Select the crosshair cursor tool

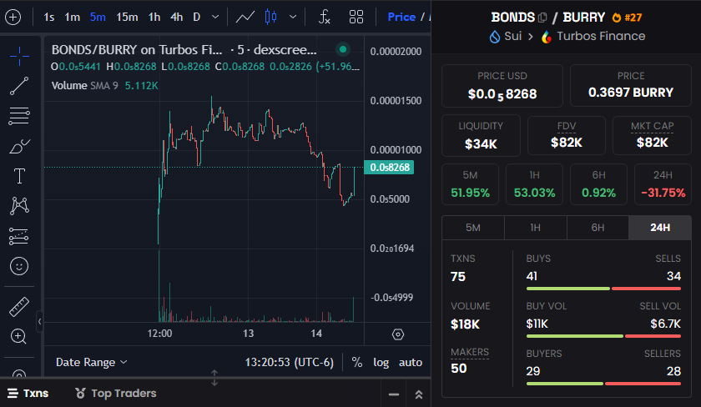(19, 56)
